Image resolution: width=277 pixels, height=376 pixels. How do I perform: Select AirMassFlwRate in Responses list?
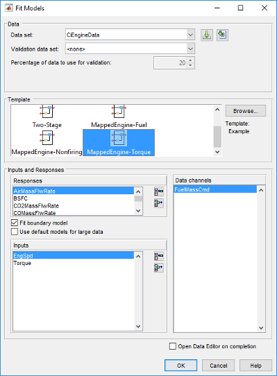tap(73, 191)
